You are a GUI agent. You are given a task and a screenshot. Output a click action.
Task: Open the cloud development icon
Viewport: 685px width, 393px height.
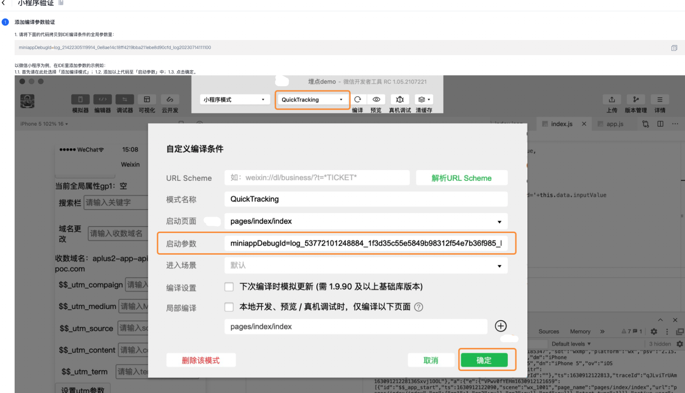pyautogui.click(x=170, y=100)
